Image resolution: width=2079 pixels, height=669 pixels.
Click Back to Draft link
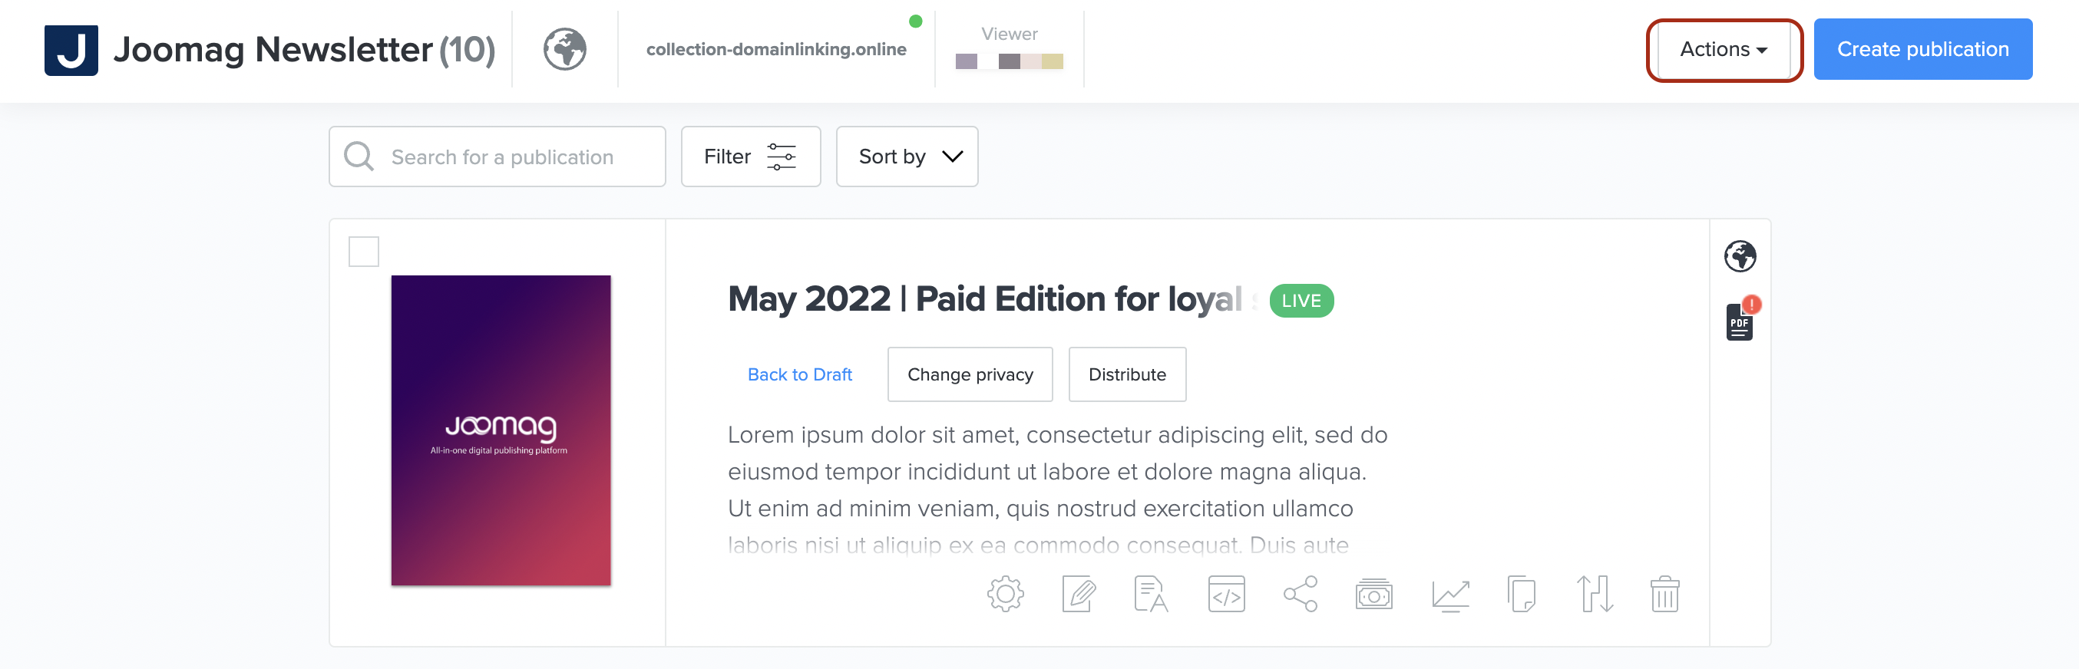click(x=799, y=374)
